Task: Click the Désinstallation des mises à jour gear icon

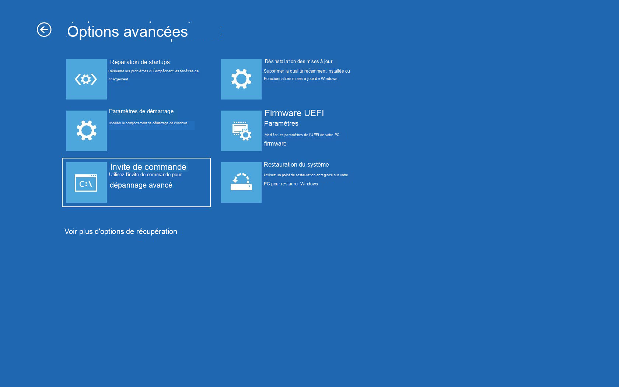Action: coord(241,79)
